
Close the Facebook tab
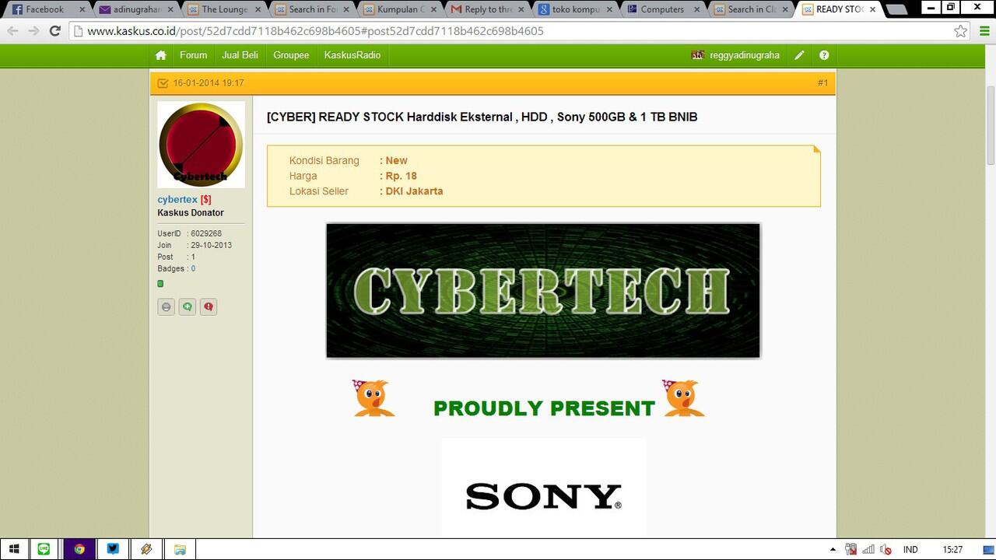pos(82,9)
